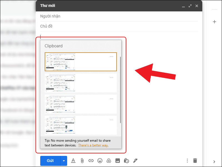Image resolution: width=222 pixels, height=167 pixels.
Task: Follow the "There's a better way." link
Action: (93, 145)
